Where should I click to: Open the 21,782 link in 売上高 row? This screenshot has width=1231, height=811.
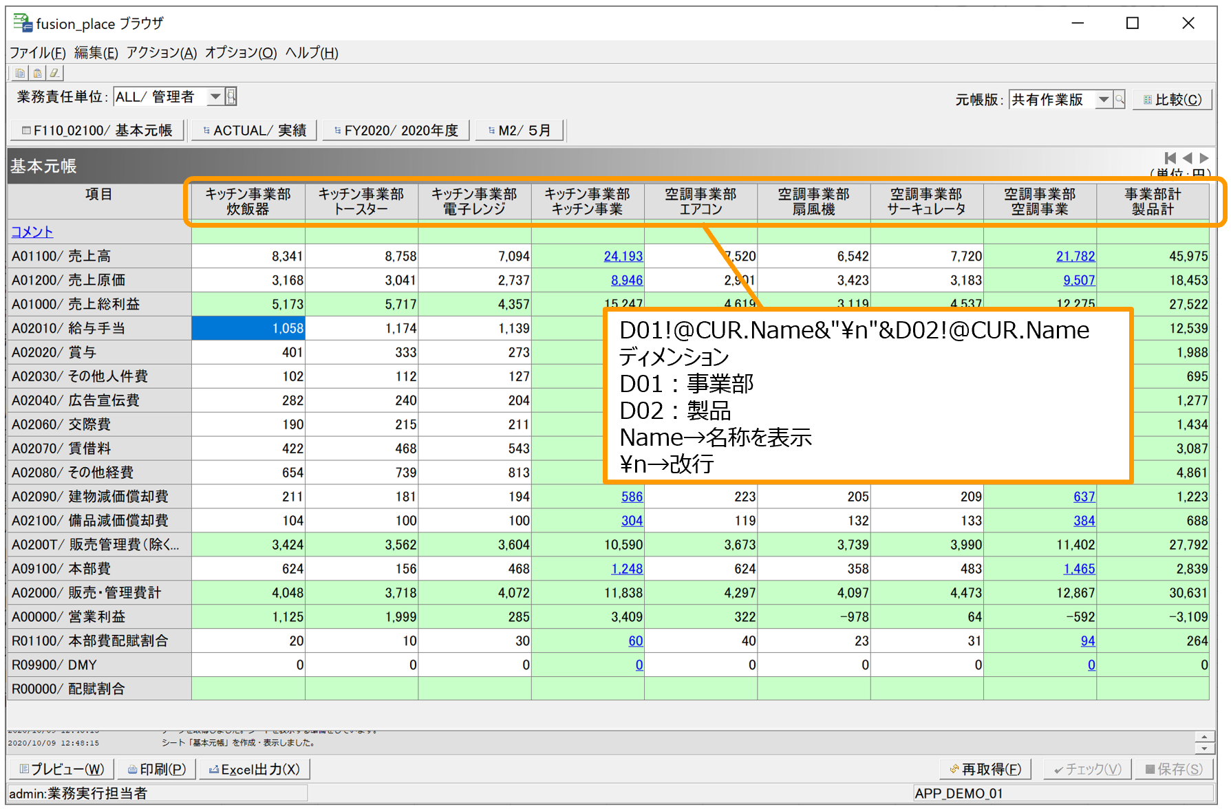tap(1075, 256)
